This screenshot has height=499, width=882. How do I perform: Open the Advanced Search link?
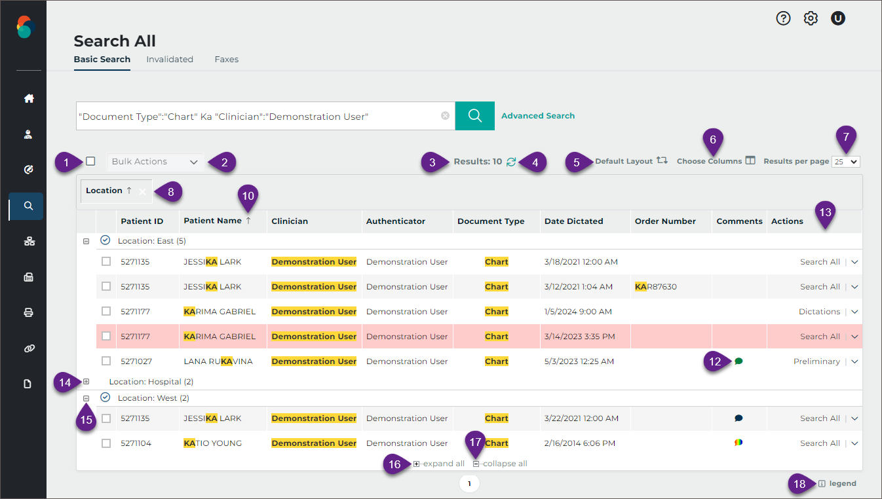point(537,116)
